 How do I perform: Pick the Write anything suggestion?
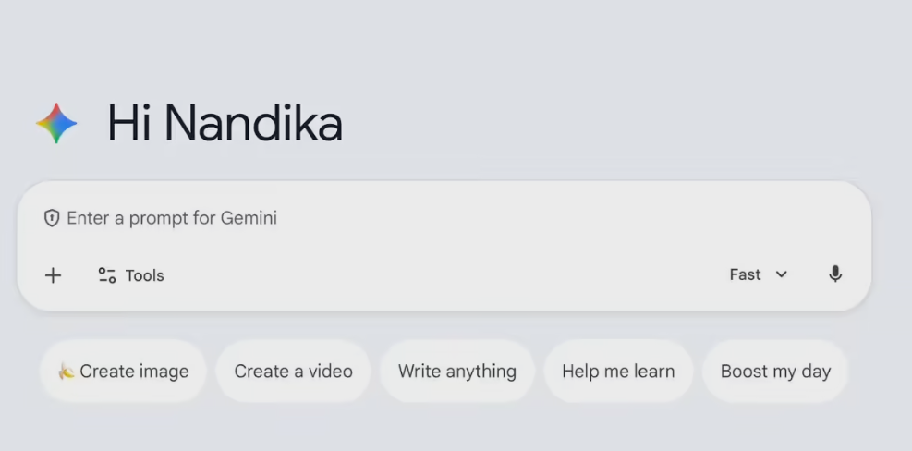pyautogui.click(x=457, y=372)
